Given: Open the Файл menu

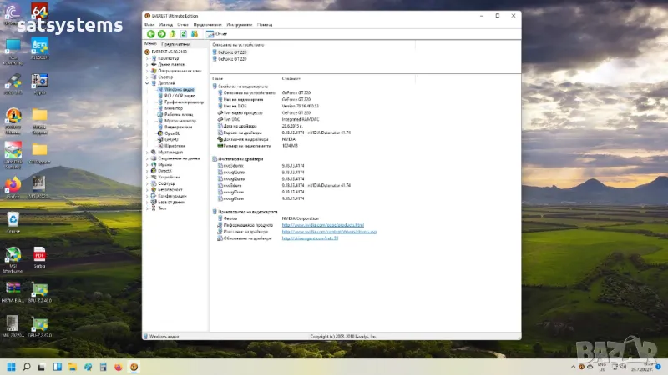Looking at the screenshot, I should pos(149,24).
